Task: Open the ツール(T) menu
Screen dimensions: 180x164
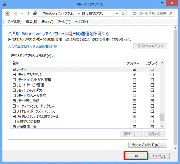Action: (x=64, y=22)
